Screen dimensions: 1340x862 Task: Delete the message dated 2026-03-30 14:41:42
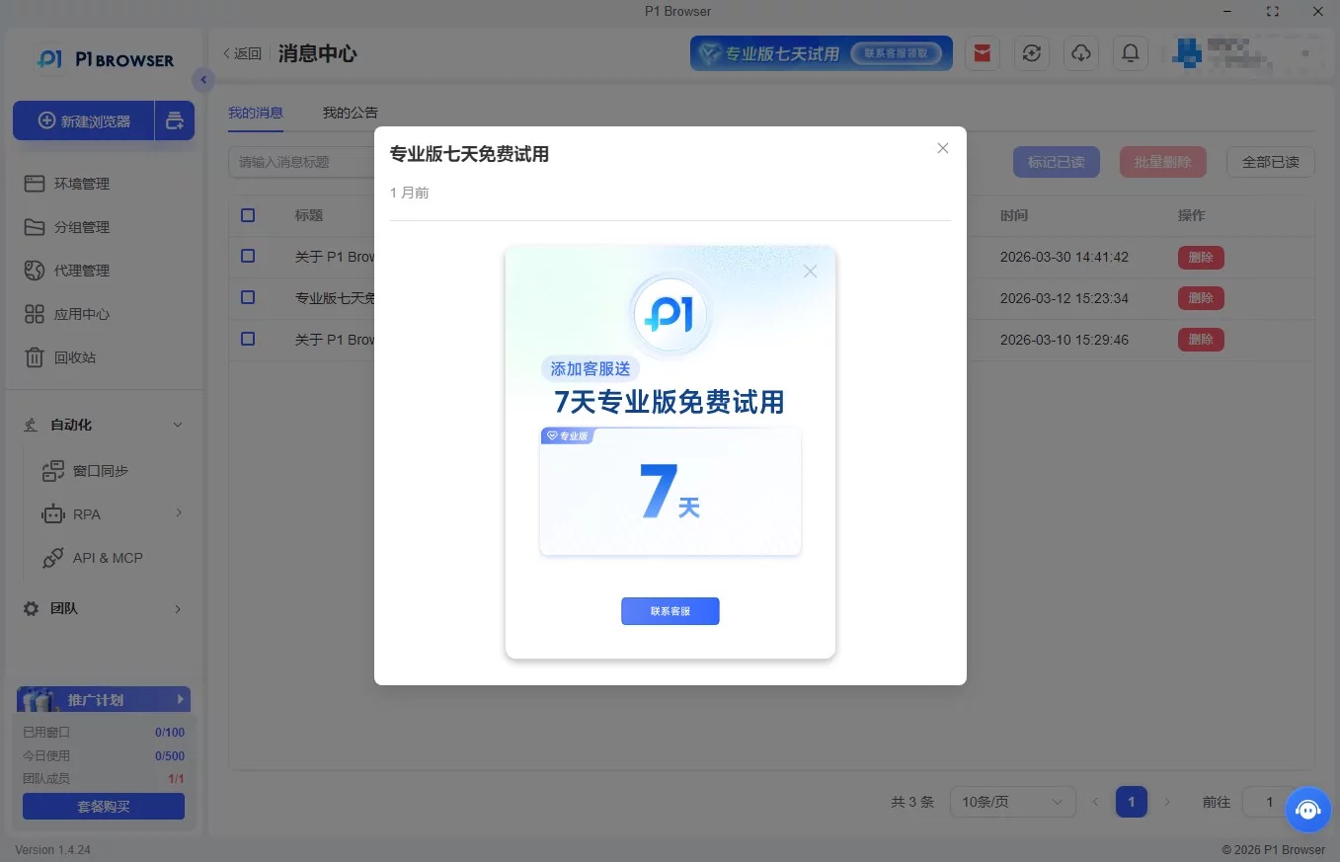[x=1201, y=257]
